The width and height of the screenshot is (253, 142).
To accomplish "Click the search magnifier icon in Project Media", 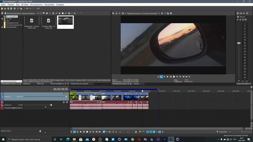I will (75, 13).
